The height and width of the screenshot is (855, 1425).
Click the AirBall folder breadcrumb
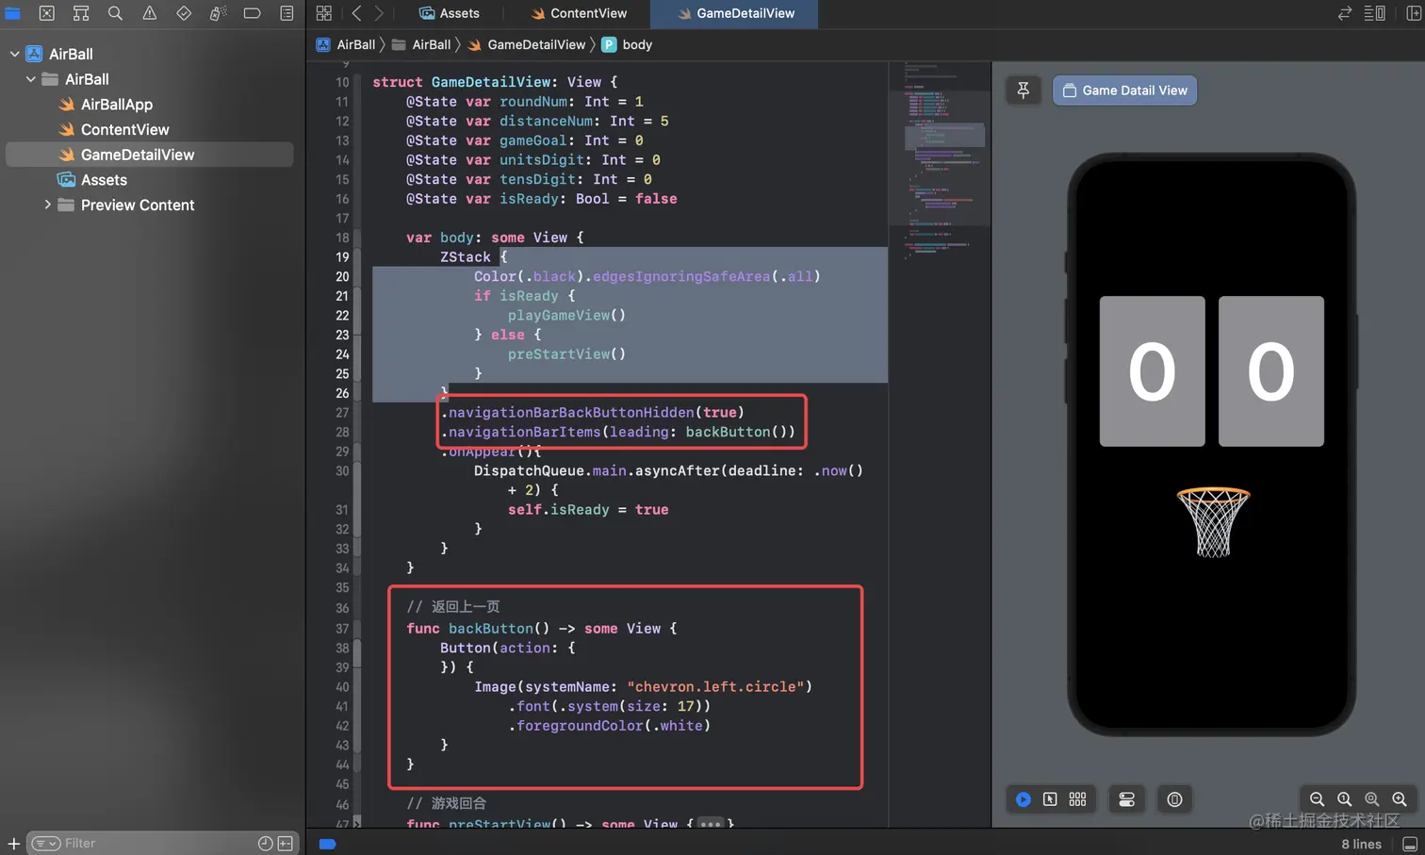coord(421,44)
